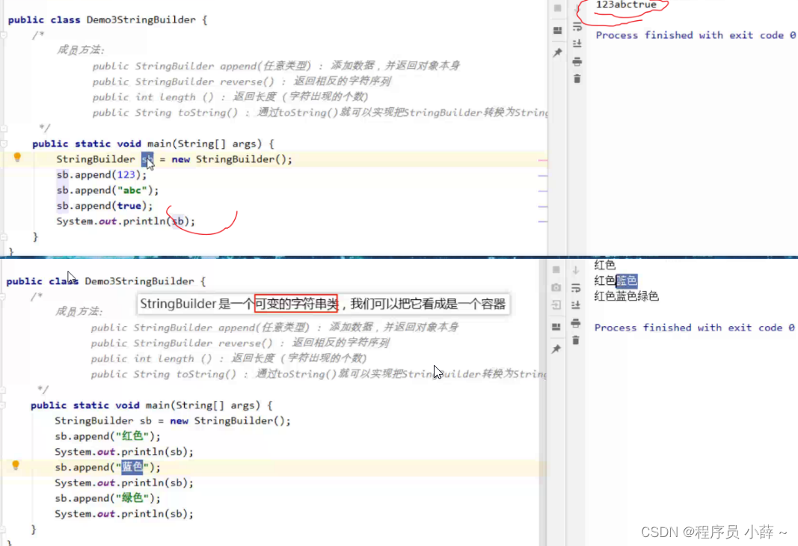This screenshot has width=798, height=546.
Task: Click the jump-to-source icon in bottom panel toolbar
Action: coord(556,304)
